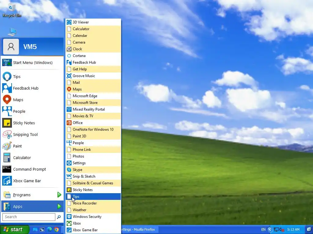Click the network tray icon

(276, 230)
